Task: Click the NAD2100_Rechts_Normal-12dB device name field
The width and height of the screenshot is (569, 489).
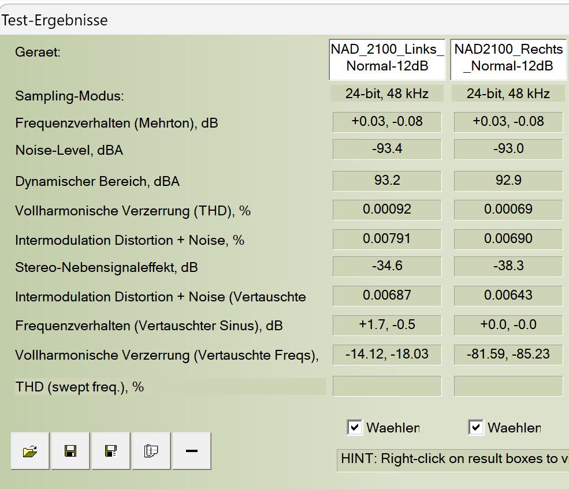Action: pyautogui.click(x=508, y=58)
